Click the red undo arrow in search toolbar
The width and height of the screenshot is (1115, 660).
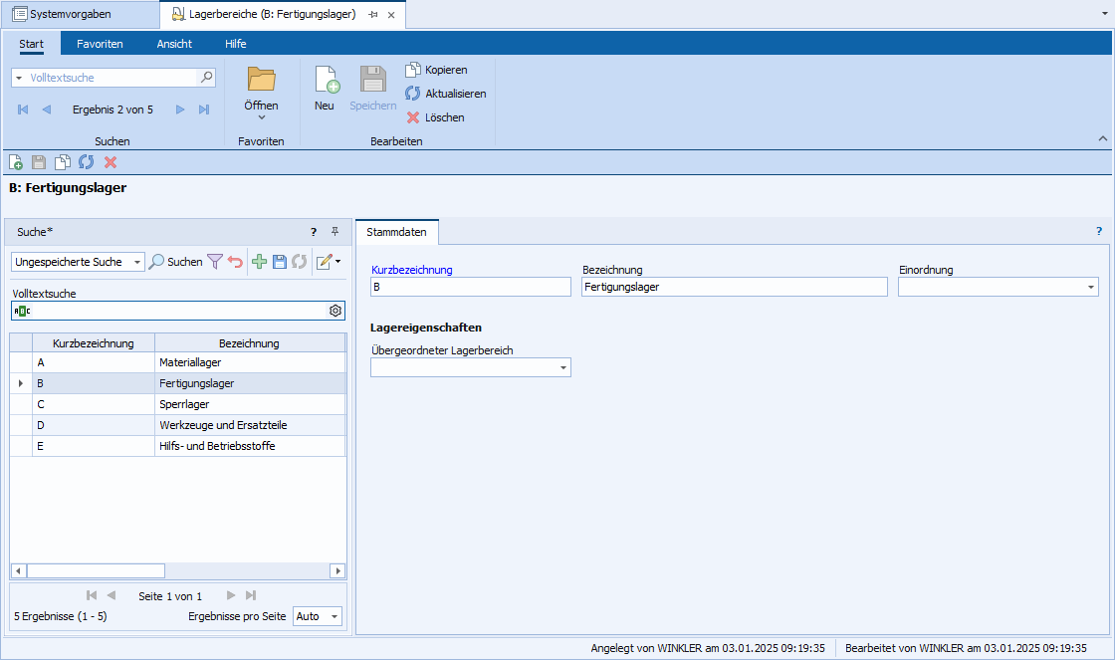tap(235, 262)
